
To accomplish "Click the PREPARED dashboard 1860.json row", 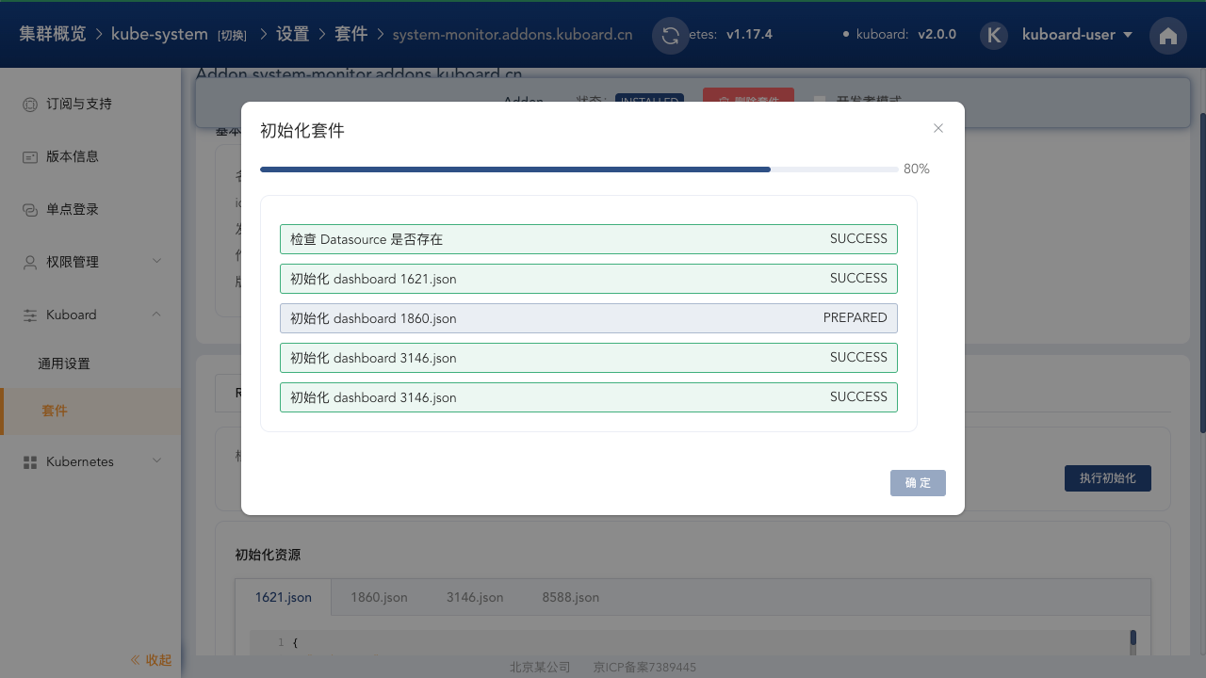I will (x=588, y=318).
